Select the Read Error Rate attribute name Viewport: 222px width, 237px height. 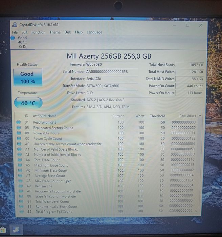pyautogui.click(x=45, y=122)
